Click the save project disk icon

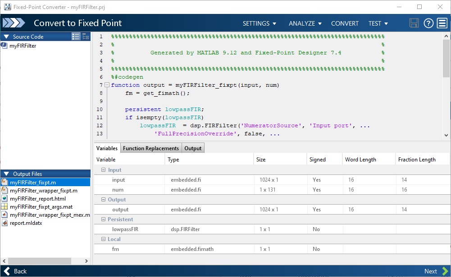pos(414,23)
